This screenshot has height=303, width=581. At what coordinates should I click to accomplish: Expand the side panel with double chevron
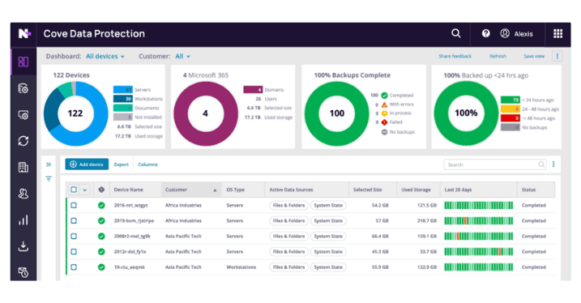49,164
